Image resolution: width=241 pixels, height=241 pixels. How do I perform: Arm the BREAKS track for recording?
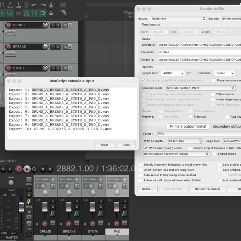8,46
